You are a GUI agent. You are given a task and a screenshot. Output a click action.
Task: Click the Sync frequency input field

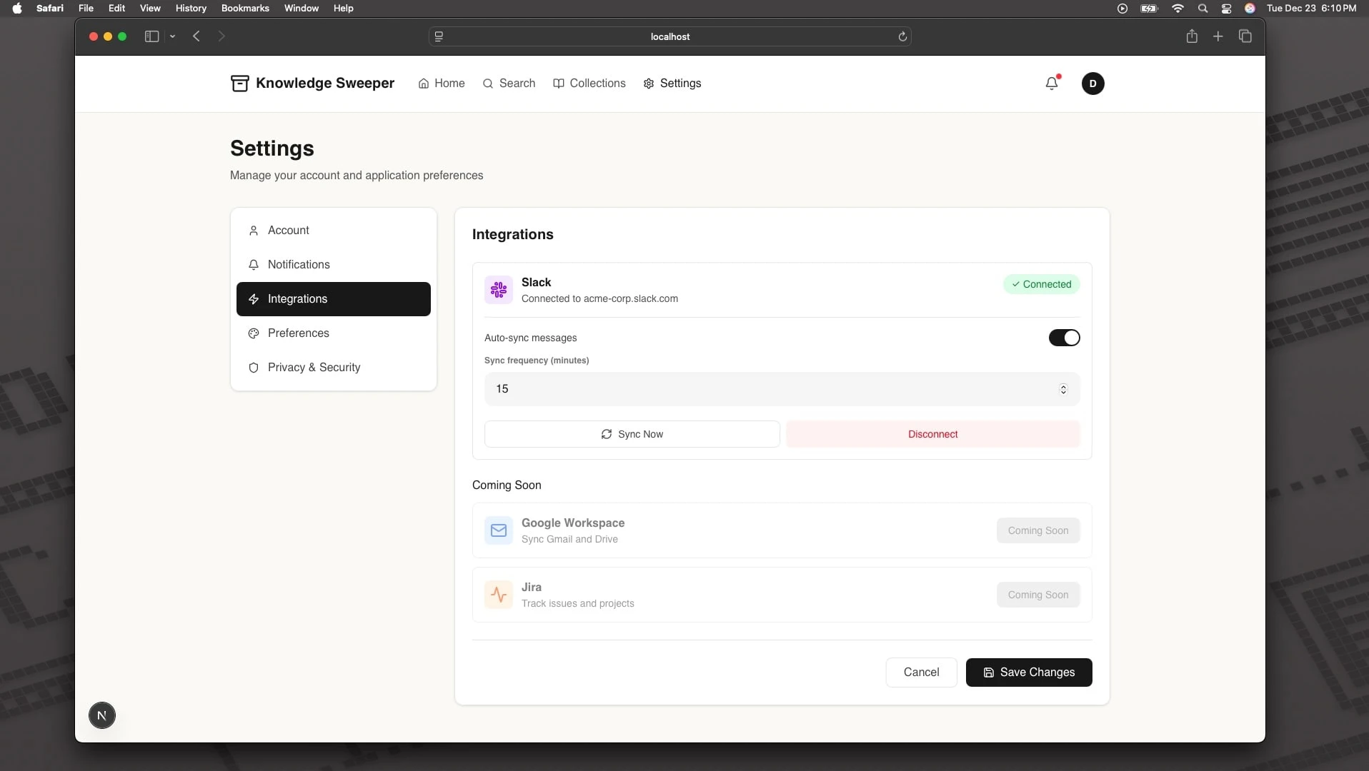point(782,389)
